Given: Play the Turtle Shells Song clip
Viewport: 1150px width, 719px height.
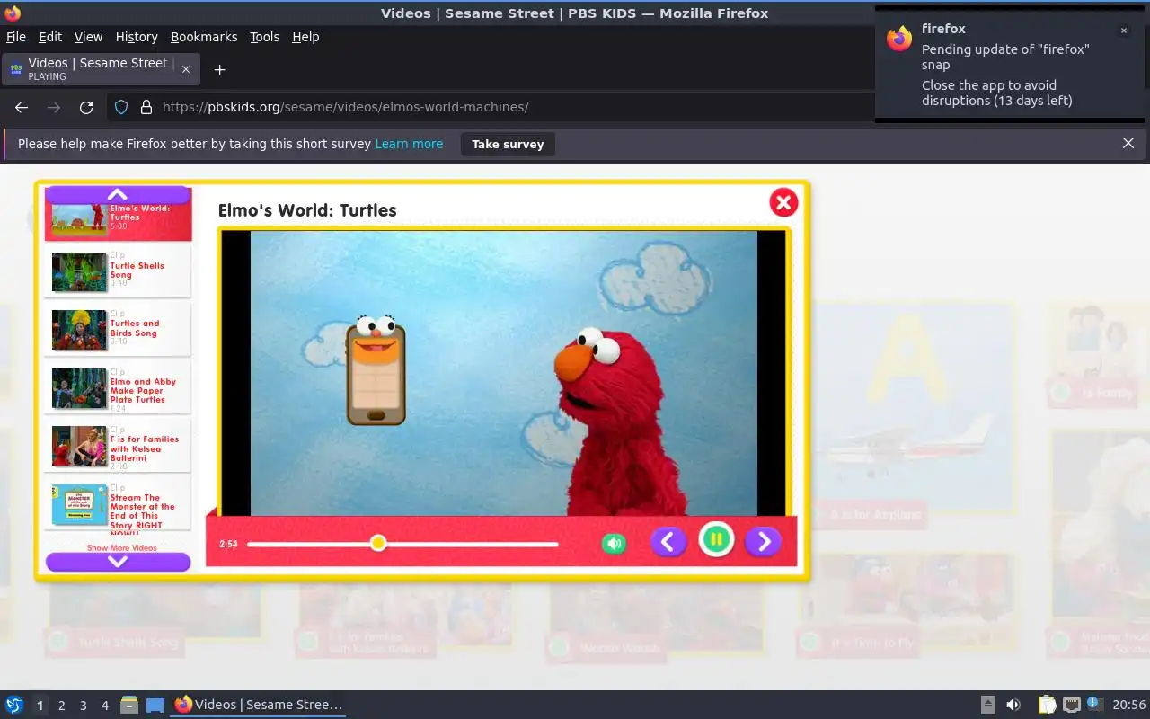Looking at the screenshot, I should (x=119, y=271).
